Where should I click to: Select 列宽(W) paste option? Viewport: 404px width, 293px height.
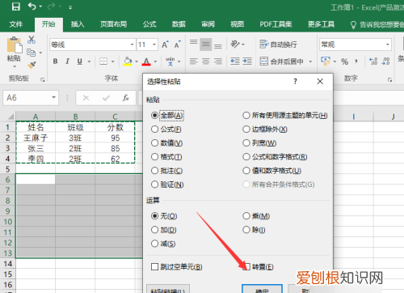coord(259,143)
